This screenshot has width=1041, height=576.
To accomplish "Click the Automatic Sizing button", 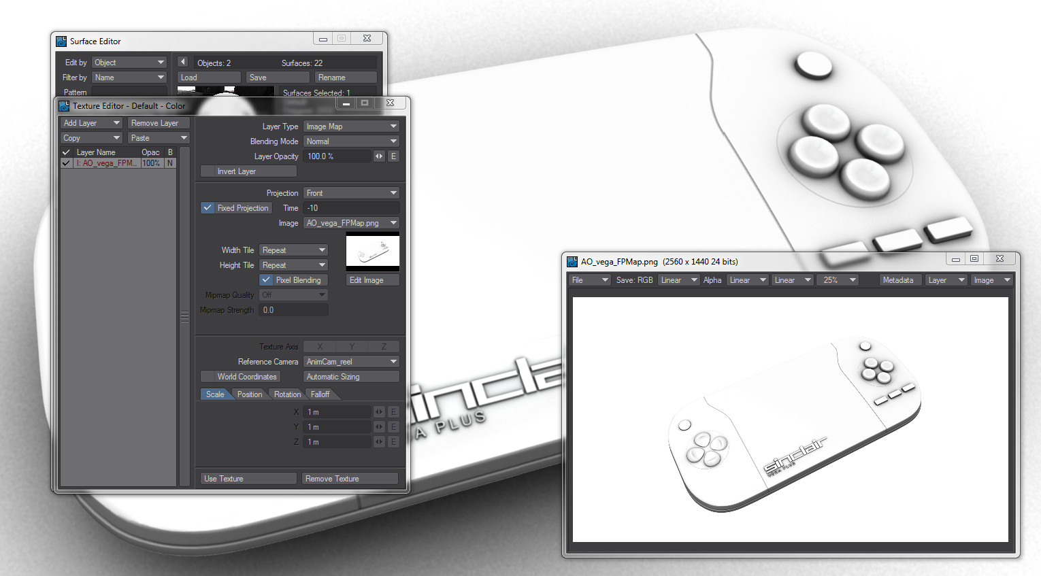I will coord(351,377).
